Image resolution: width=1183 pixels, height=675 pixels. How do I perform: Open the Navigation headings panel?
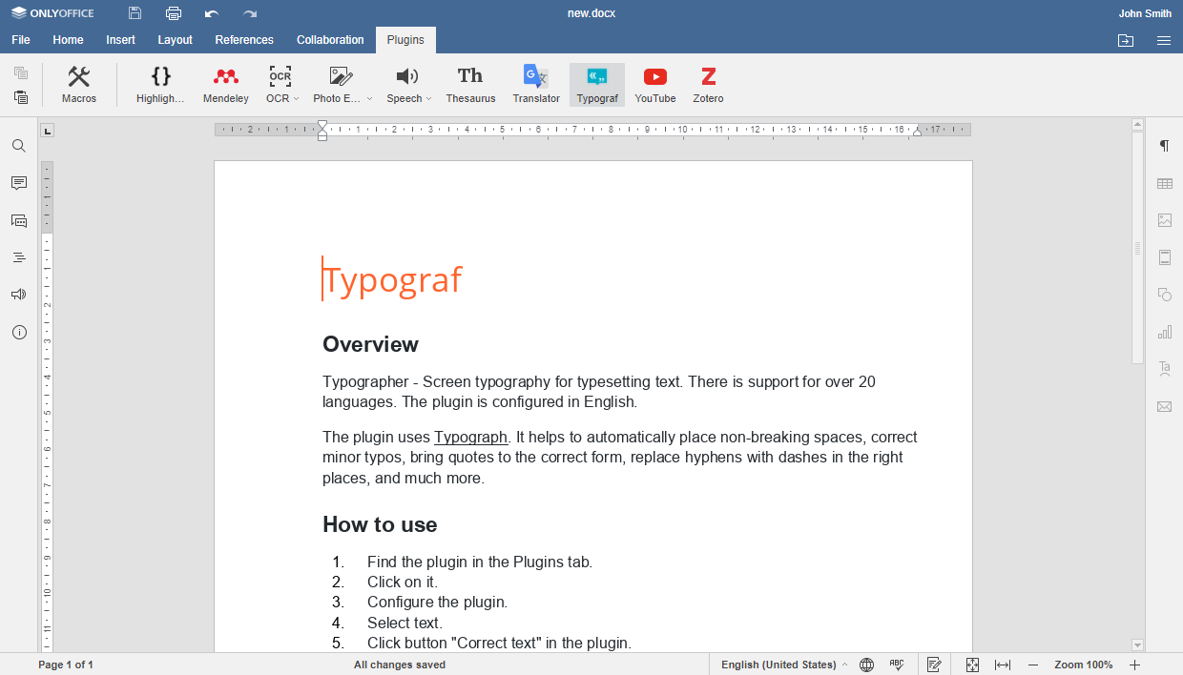(x=19, y=257)
